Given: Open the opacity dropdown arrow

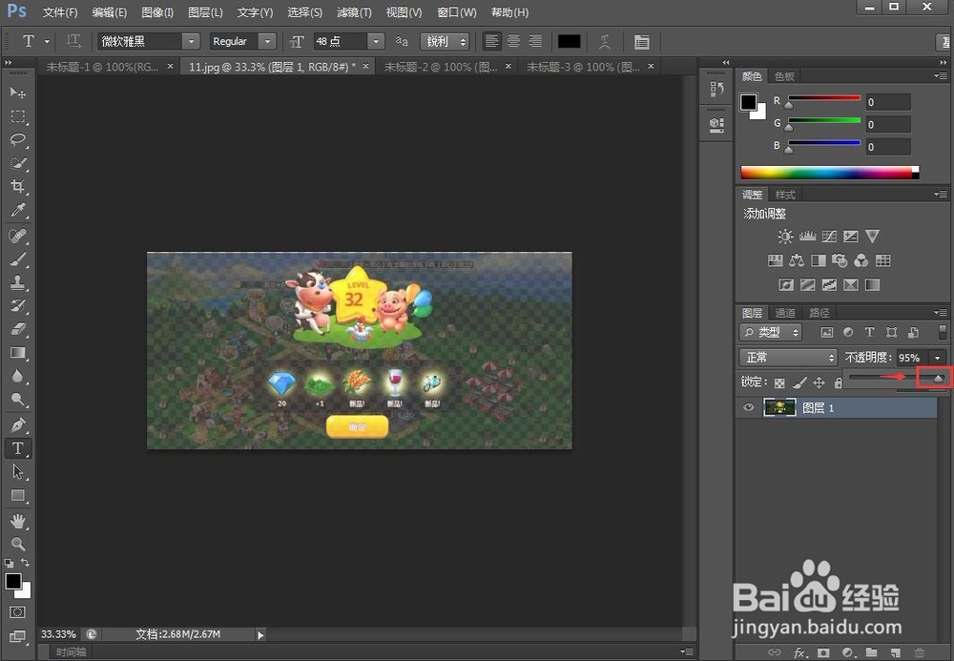Looking at the screenshot, I should [x=938, y=358].
